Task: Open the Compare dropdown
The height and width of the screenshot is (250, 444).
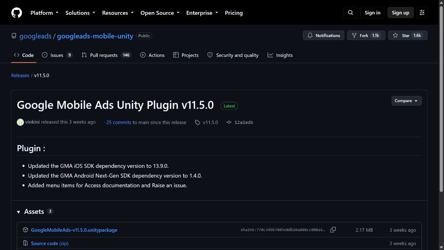Action: tap(406, 101)
